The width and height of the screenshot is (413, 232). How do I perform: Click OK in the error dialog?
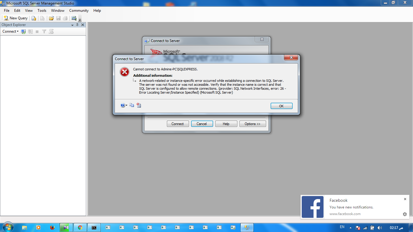[x=281, y=106]
